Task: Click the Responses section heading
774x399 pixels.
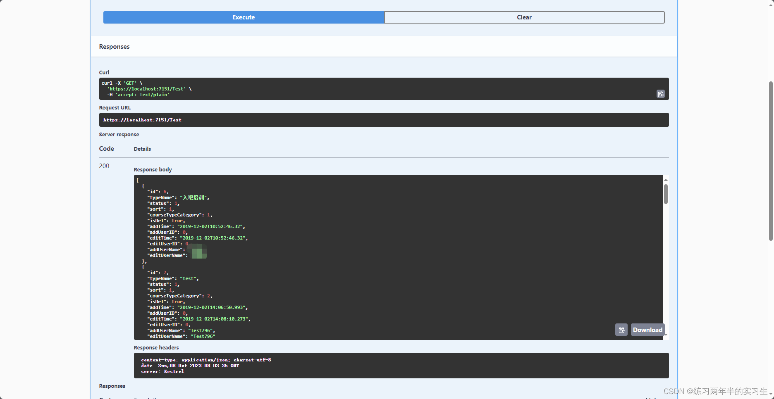Action: (114, 46)
